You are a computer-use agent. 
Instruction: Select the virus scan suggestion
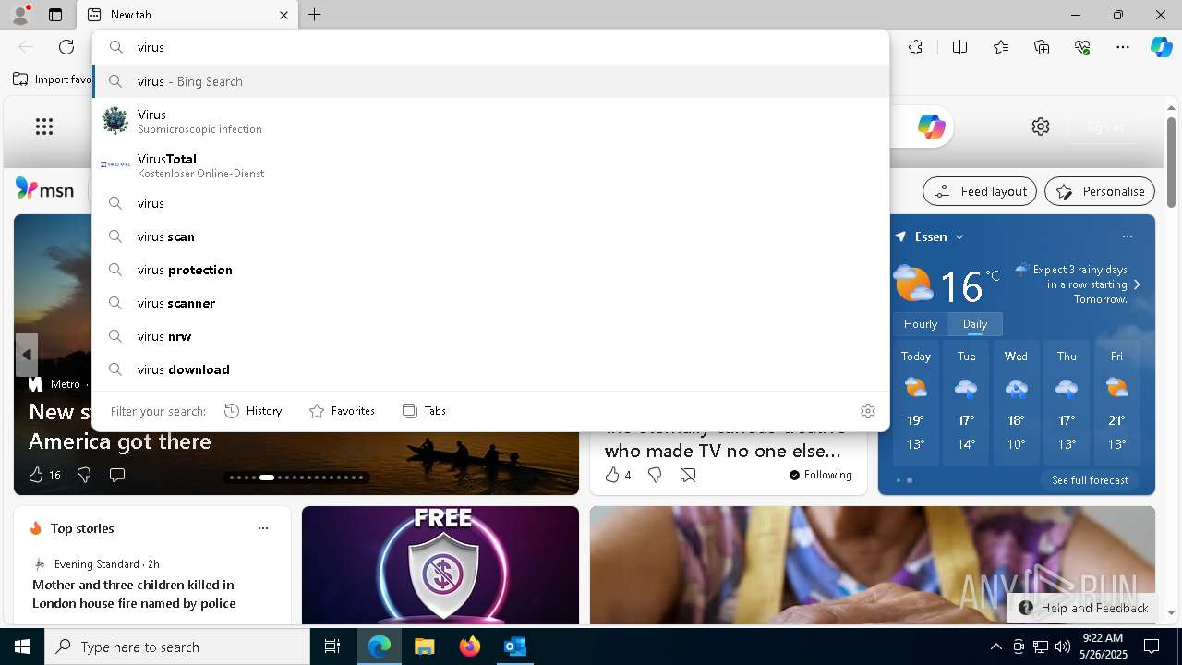point(490,236)
